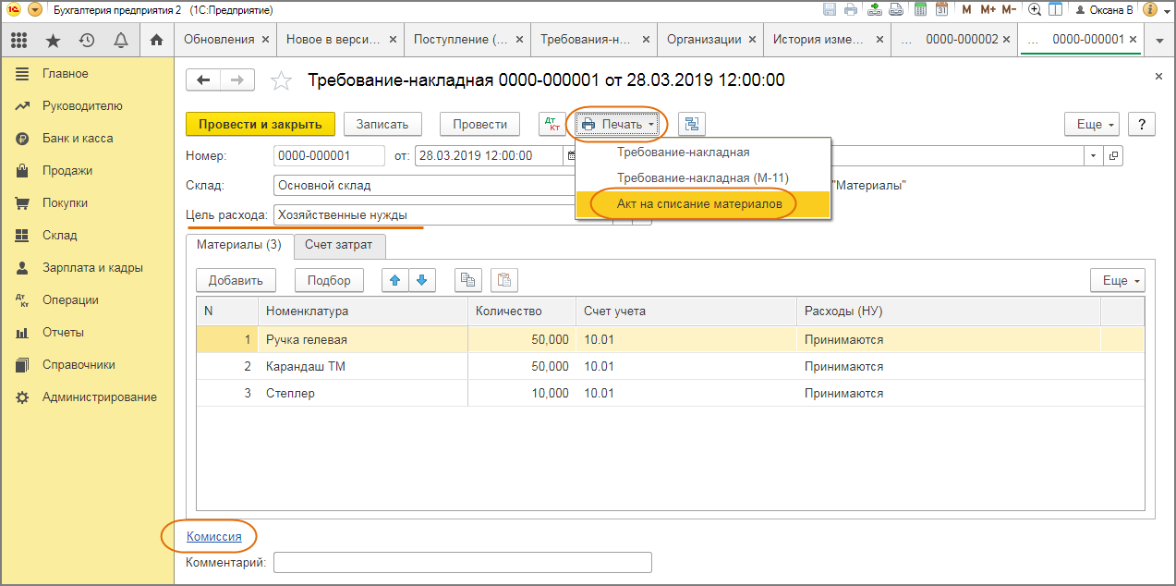This screenshot has height=586, width=1176.
Task: Click the Save floppy disk icon
Action: point(829,9)
